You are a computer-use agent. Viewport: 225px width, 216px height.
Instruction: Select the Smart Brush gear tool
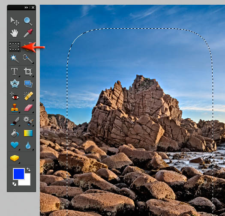[28, 121]
